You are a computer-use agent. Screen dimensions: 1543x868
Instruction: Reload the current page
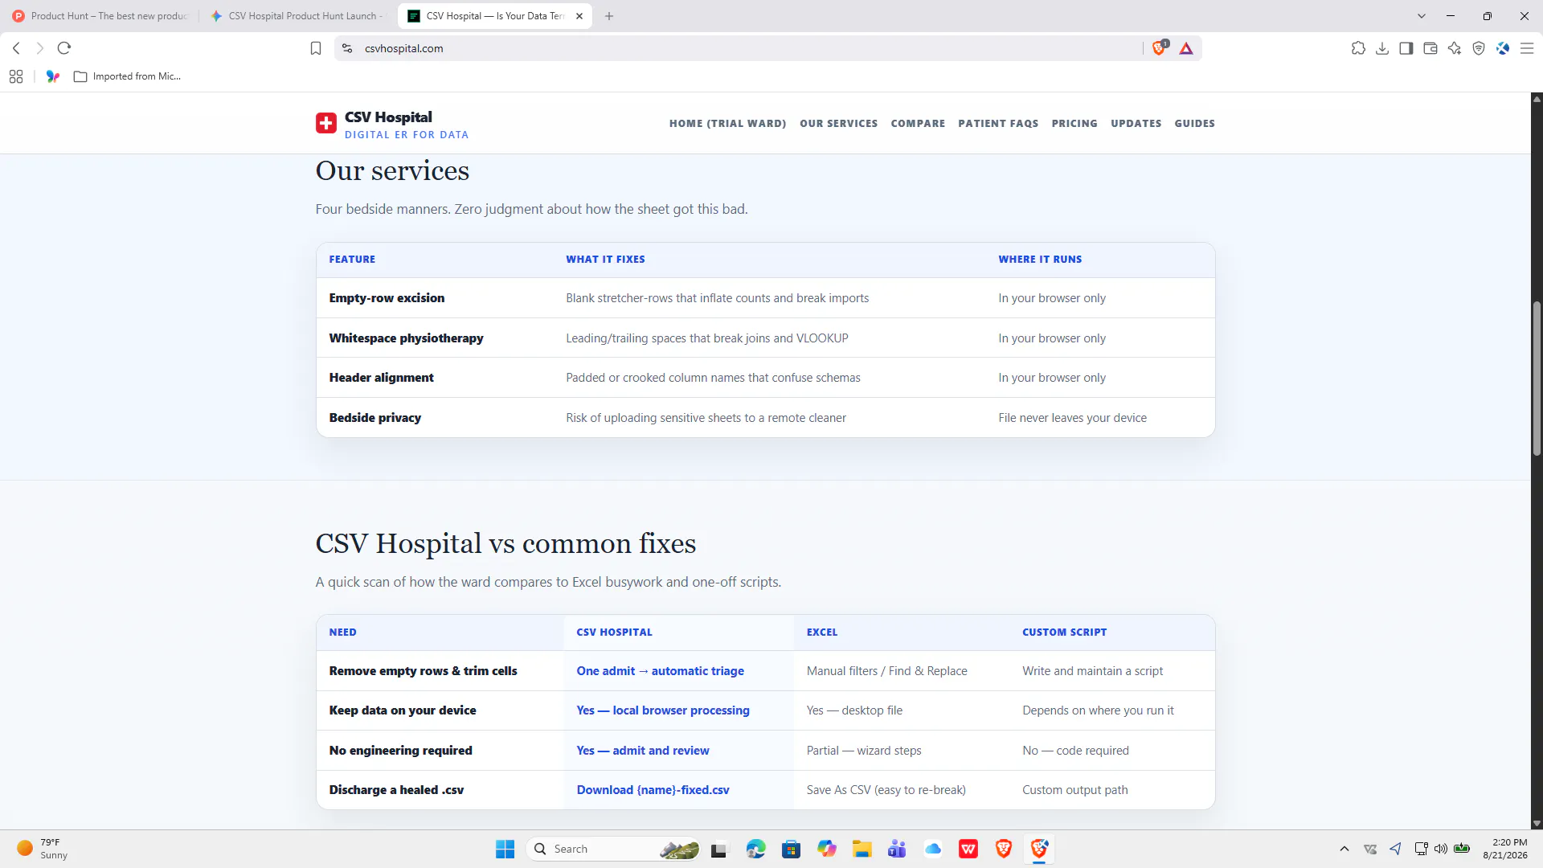click(64, 48)
